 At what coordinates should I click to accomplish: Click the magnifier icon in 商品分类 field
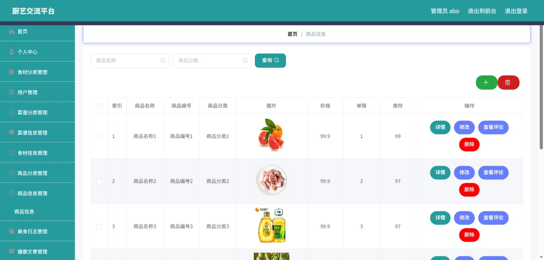tap(245, 60)
